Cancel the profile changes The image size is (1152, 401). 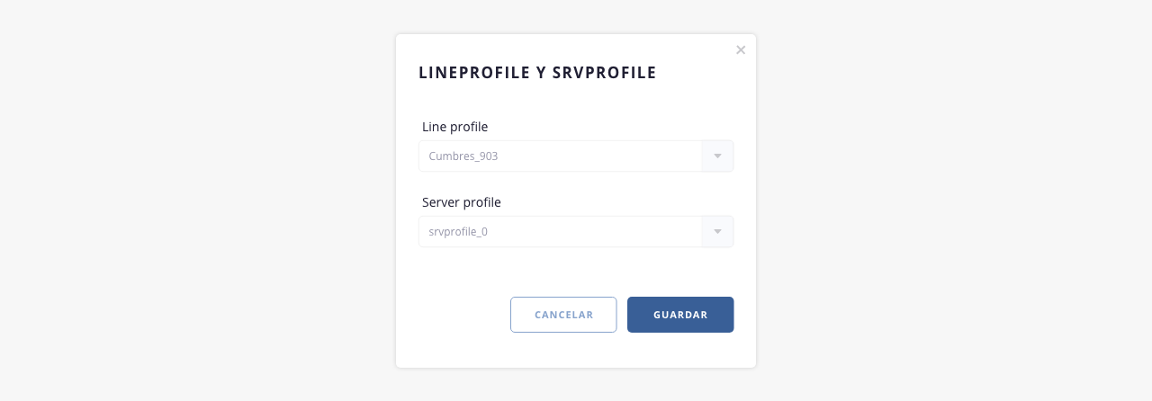[x=563, y=315]
